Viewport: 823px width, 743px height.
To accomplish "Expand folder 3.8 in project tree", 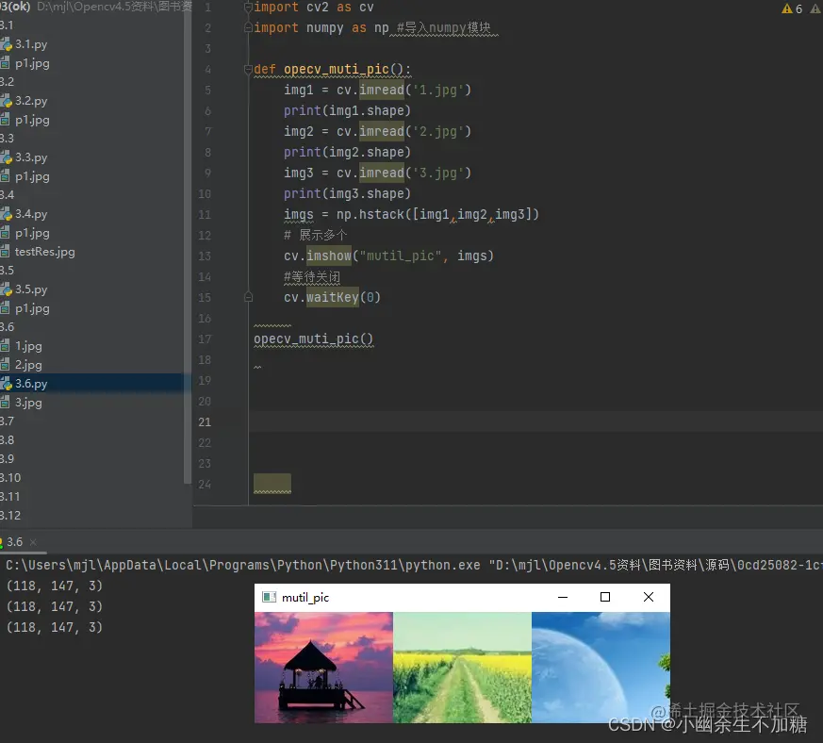I will (x=8, y=440).
